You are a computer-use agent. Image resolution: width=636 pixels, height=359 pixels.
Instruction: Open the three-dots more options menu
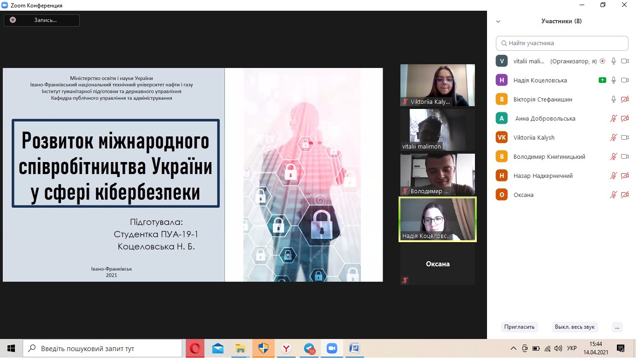(617, 327)
